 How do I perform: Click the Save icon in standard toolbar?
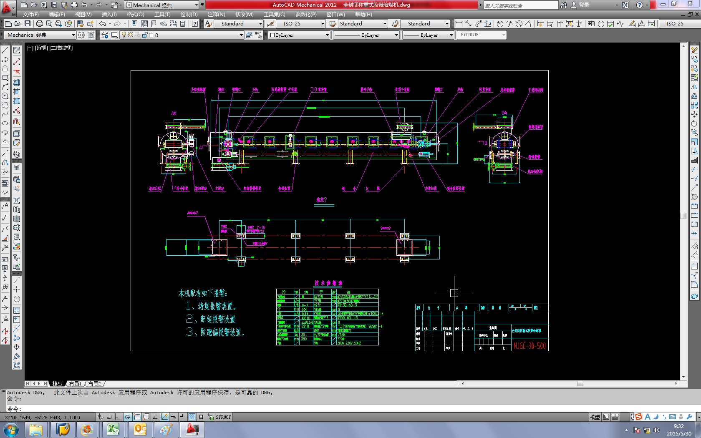pos(28,24)
